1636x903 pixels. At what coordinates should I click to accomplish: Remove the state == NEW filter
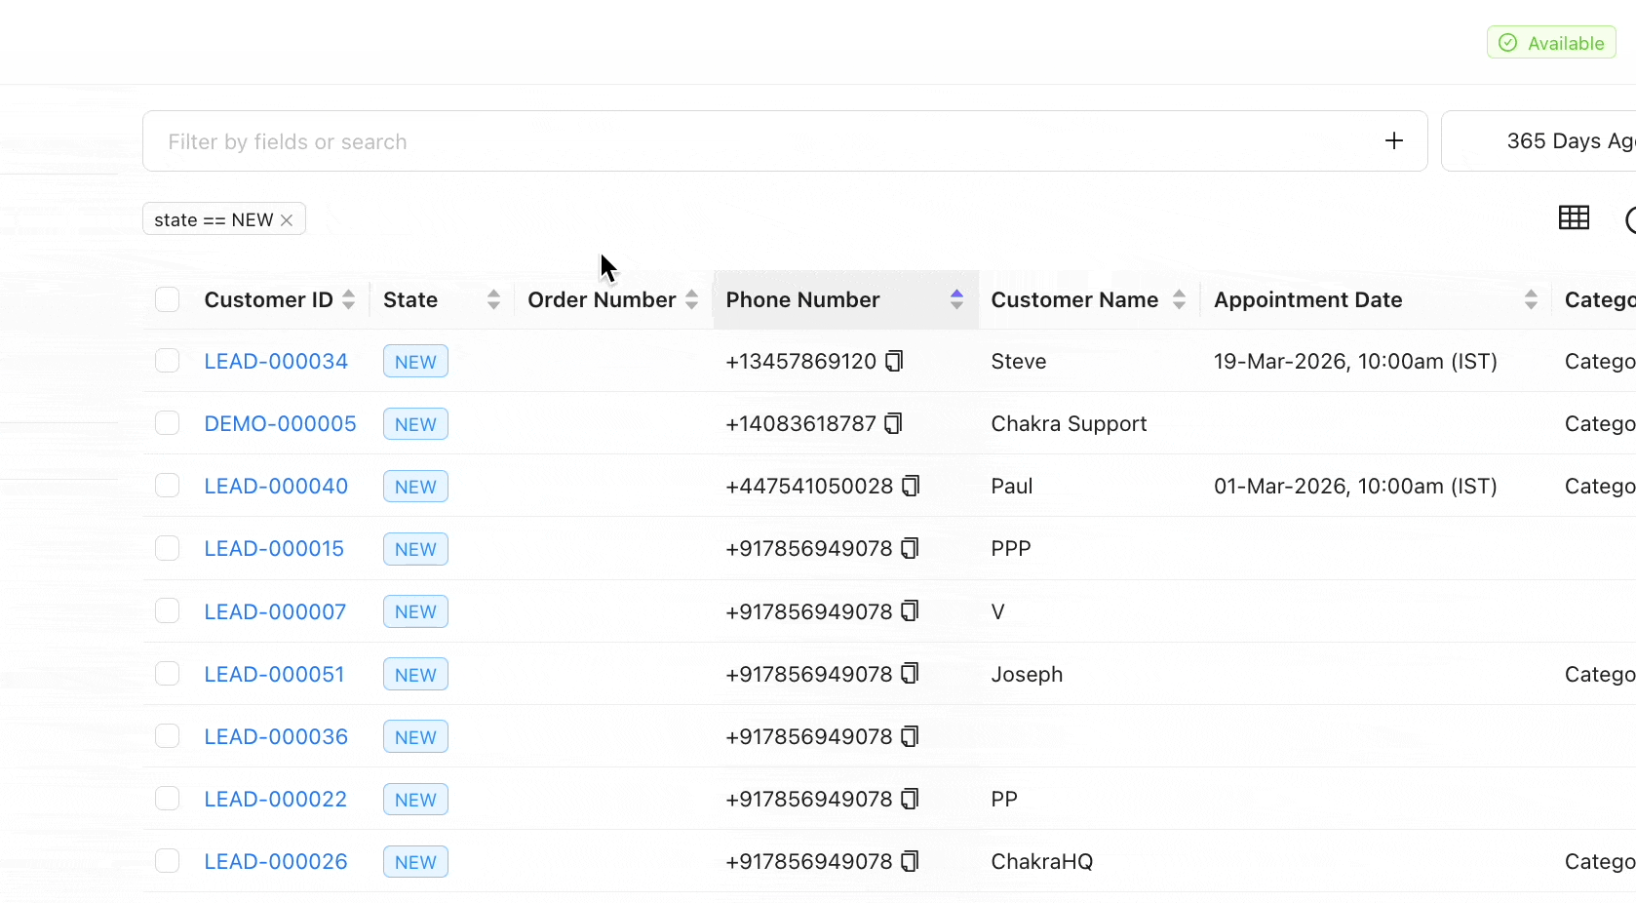287,220
